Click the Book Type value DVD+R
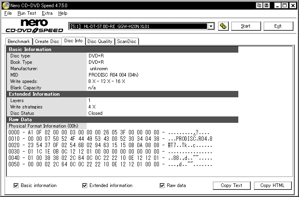Viewport: 299px width, 197px height. [96, 62]
